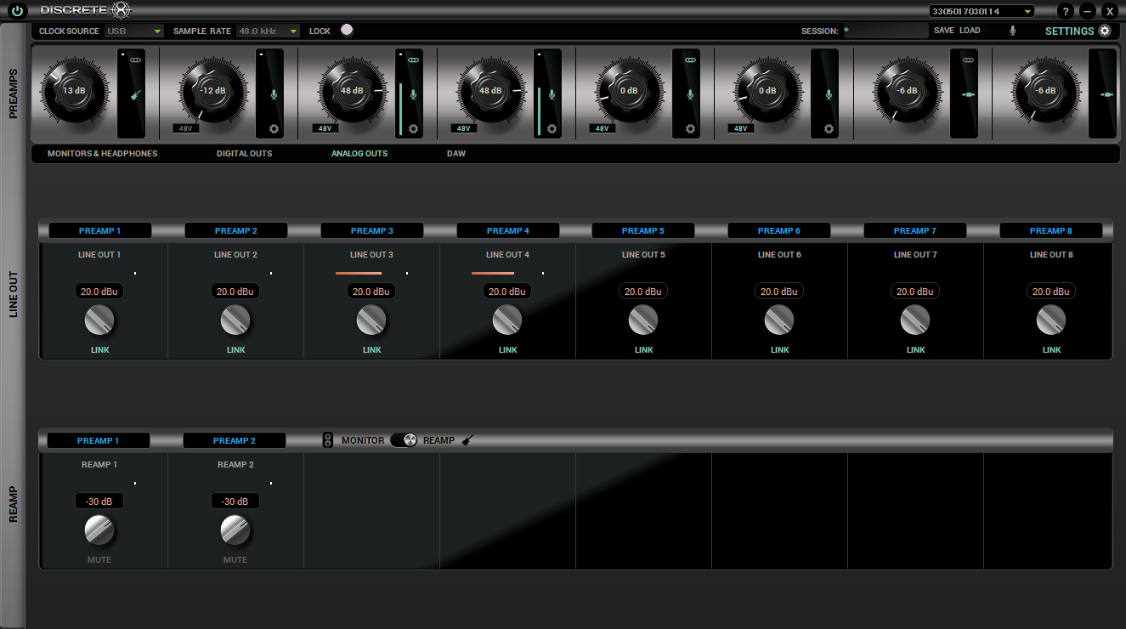
Task: Click LINK under Line Out 3
Action: click(x=372, y=350)
